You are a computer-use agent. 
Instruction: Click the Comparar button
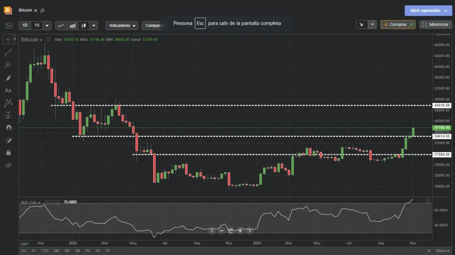[152, 25]
